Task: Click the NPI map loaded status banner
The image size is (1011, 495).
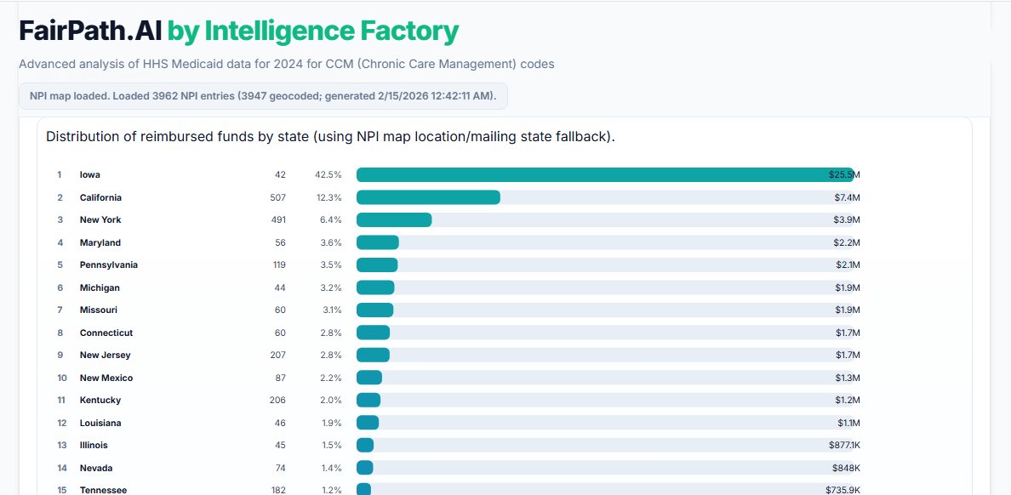Action: (x=263, y=96)
